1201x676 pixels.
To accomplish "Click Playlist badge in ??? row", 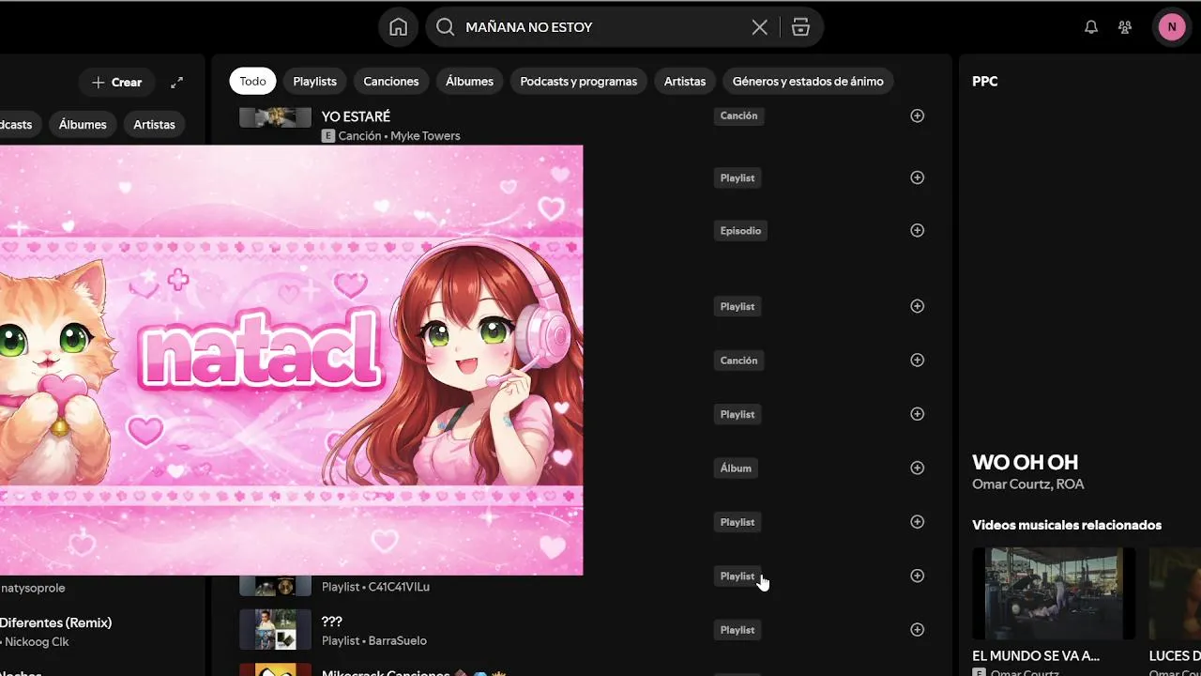I will click(x=737, y=630).
